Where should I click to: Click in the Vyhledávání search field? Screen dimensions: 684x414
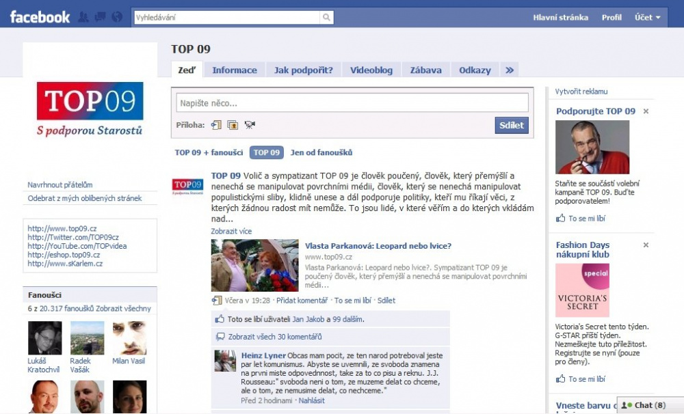point(227,18)
